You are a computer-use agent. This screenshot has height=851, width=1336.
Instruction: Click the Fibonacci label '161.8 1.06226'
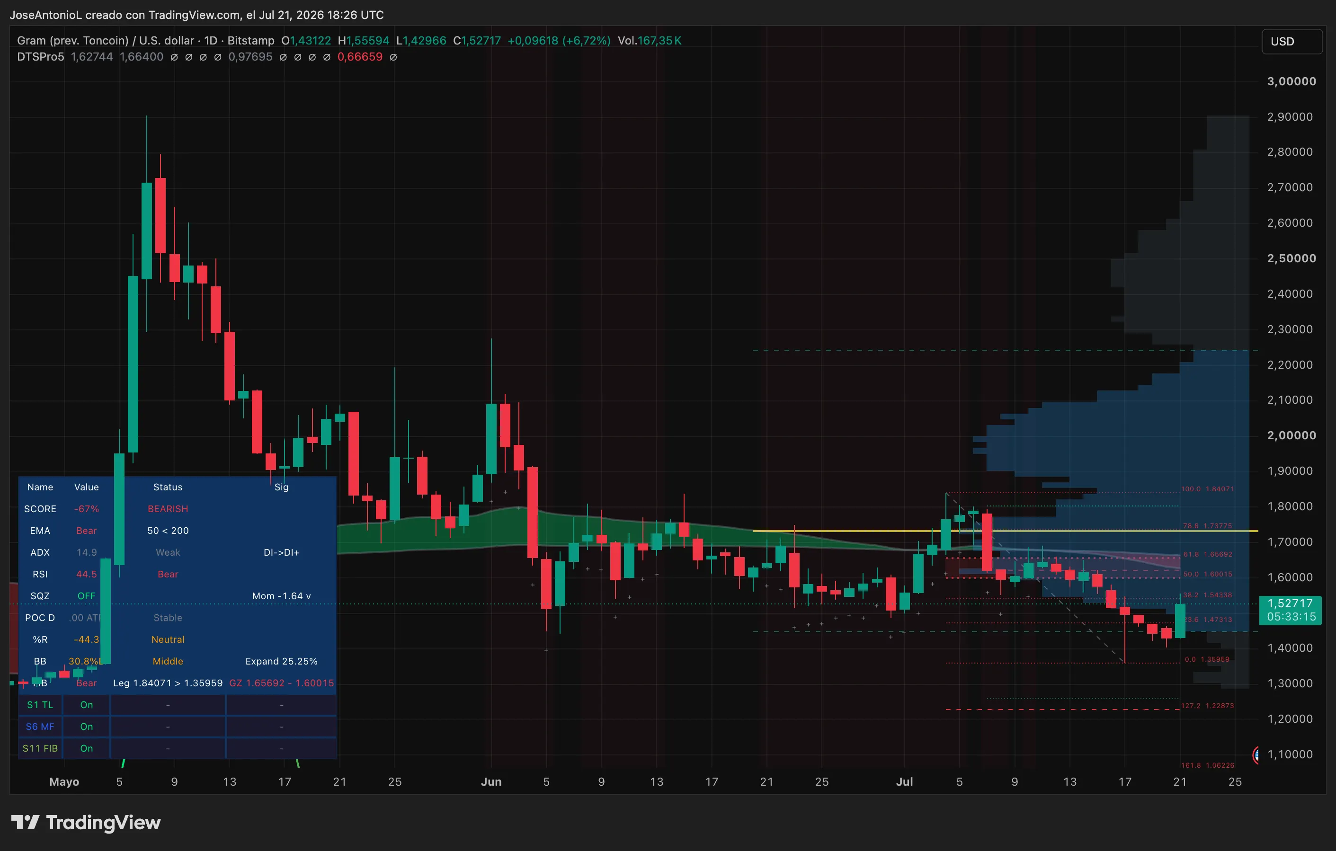coord(1207,765)
